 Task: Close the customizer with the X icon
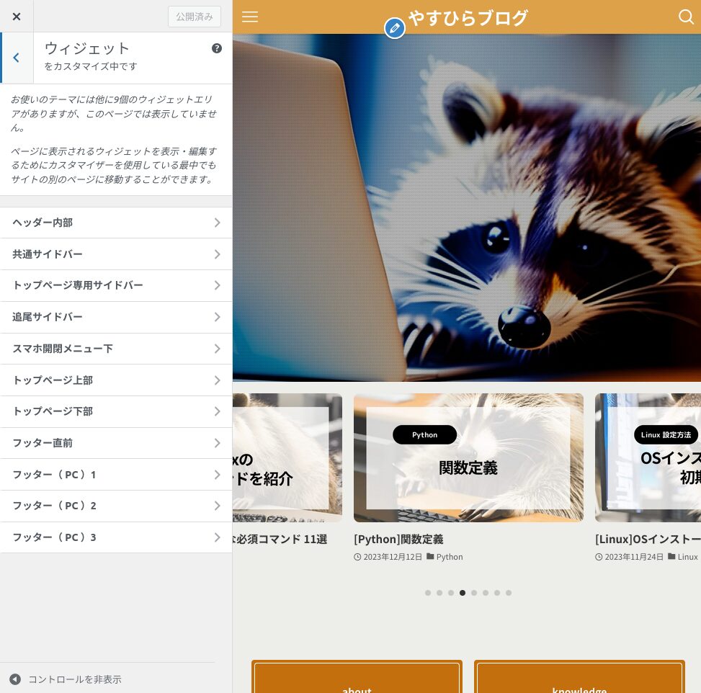tap(17, 17)
